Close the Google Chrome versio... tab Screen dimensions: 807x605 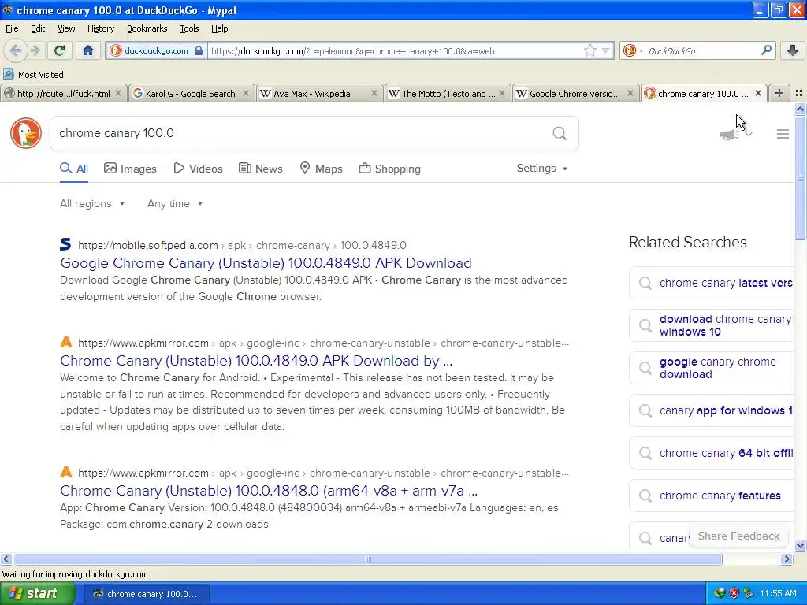tap(630, 93)
